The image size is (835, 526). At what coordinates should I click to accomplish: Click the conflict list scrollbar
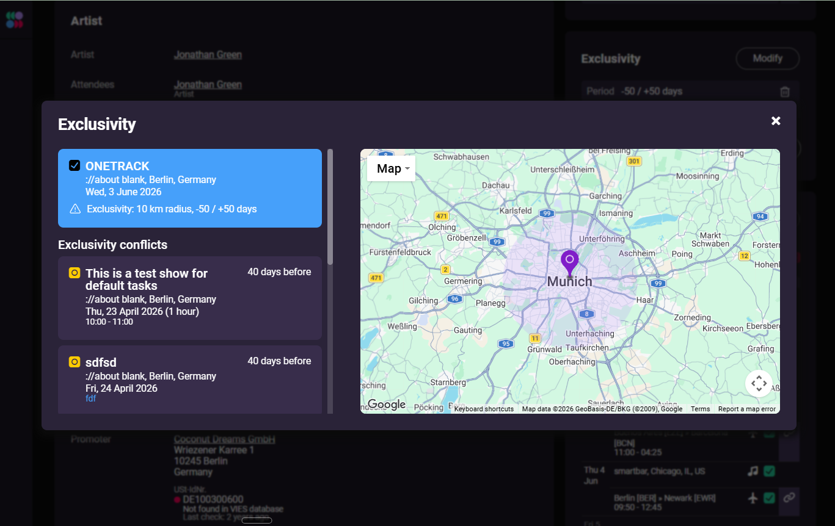click(x=330, y=207)
